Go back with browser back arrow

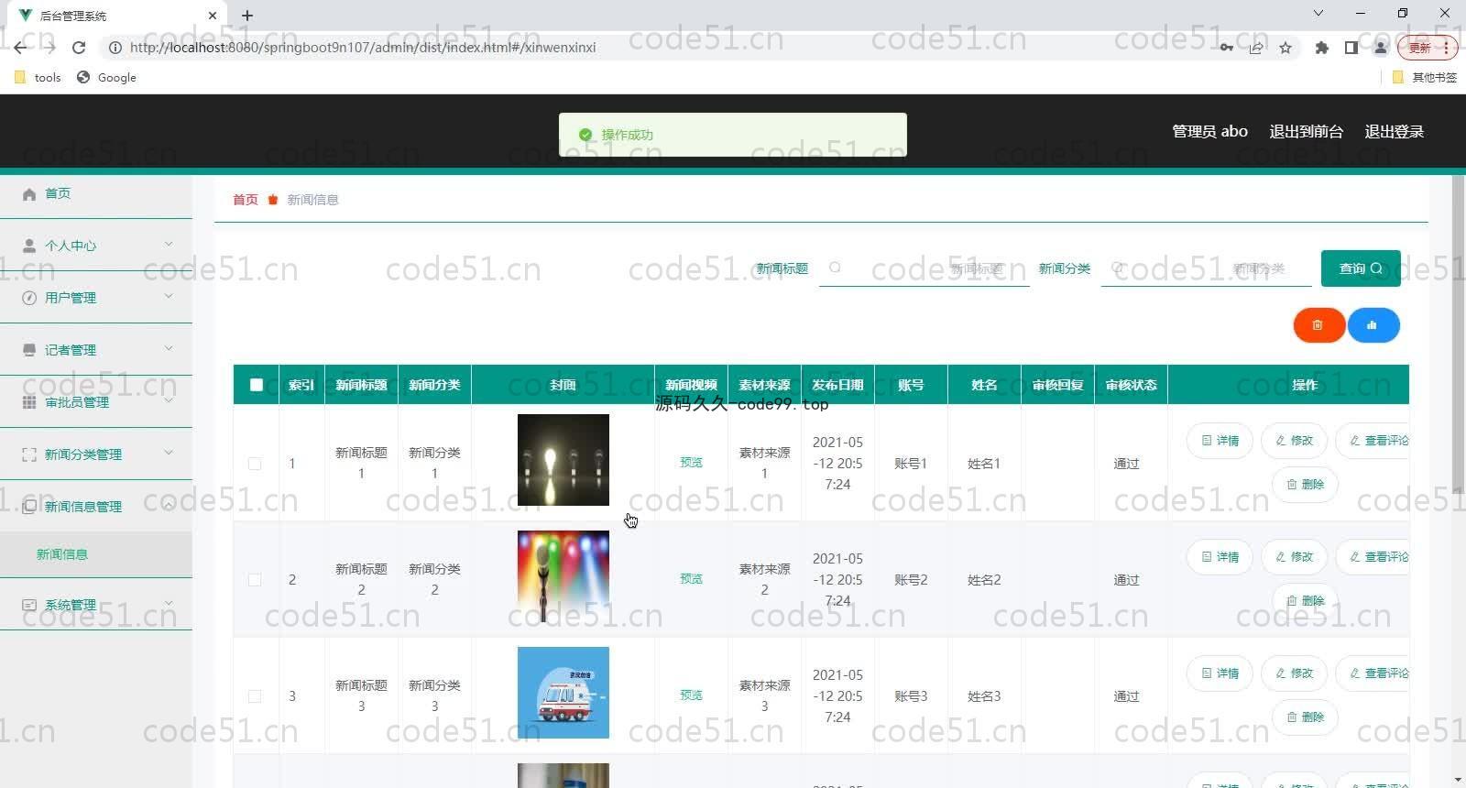tap(20, 48)
